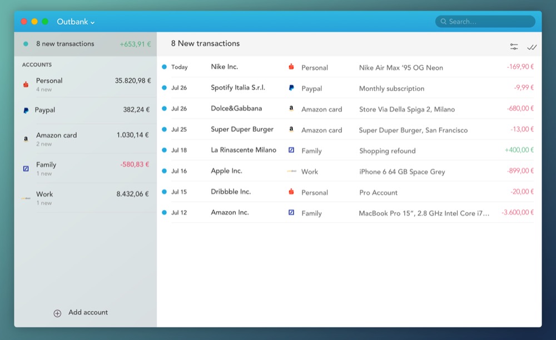
Task: Click the ACCOUNTS section header
Action: 37,65
